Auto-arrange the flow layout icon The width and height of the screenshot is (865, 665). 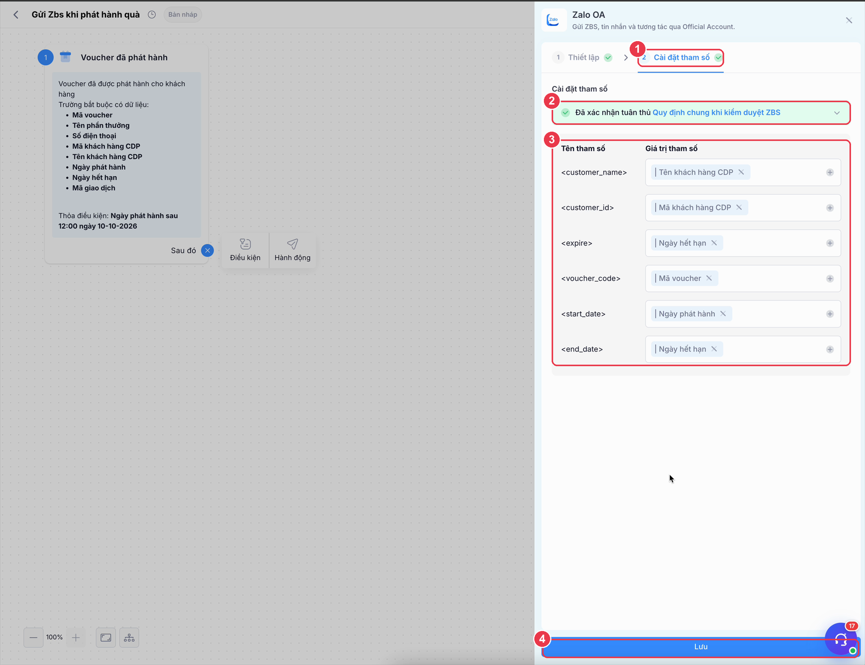[129, 638]
